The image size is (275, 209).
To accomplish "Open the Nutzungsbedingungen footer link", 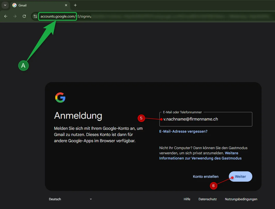I will click(241, 199).
